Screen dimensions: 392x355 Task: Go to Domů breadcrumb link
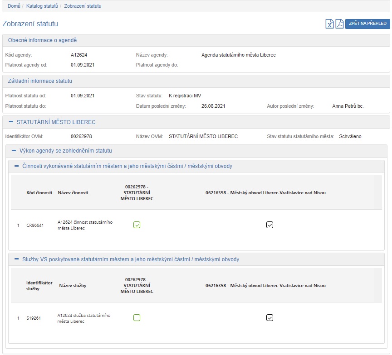14,6
